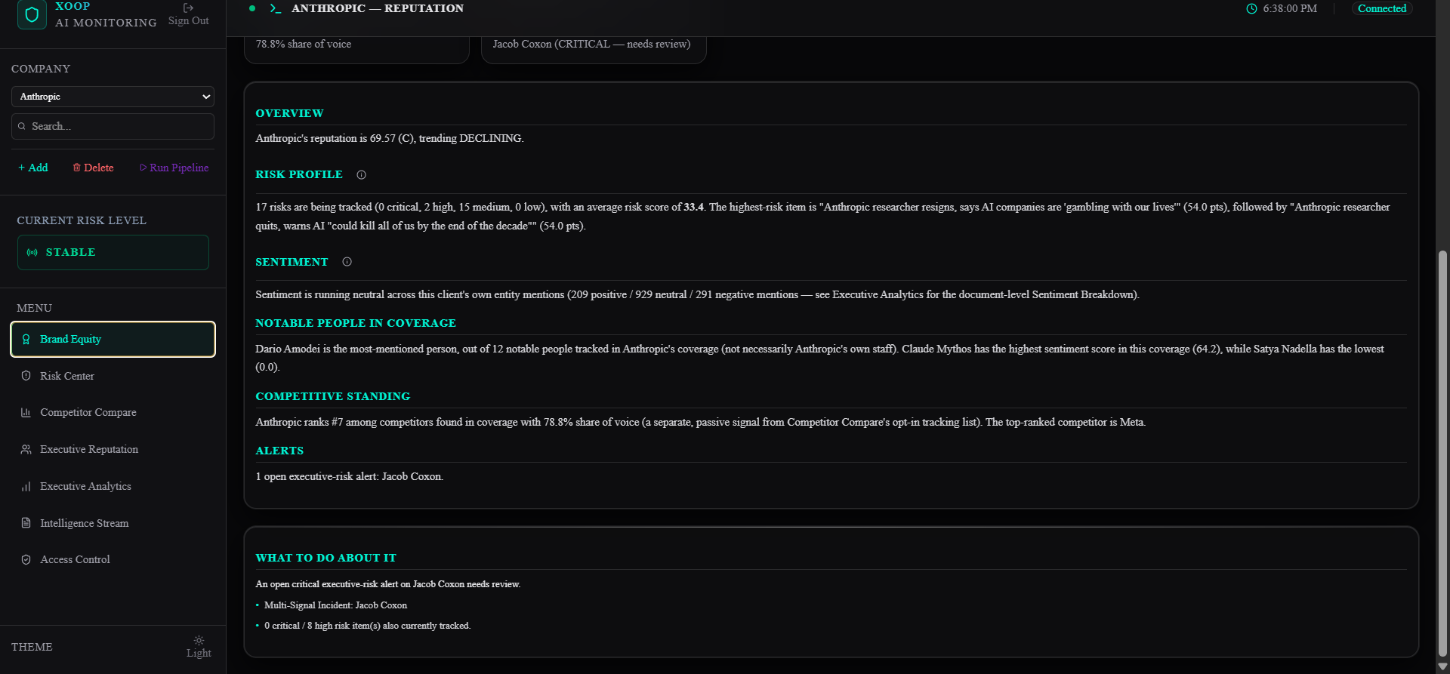Navigate to Executive Reputation

coord(113,450)
